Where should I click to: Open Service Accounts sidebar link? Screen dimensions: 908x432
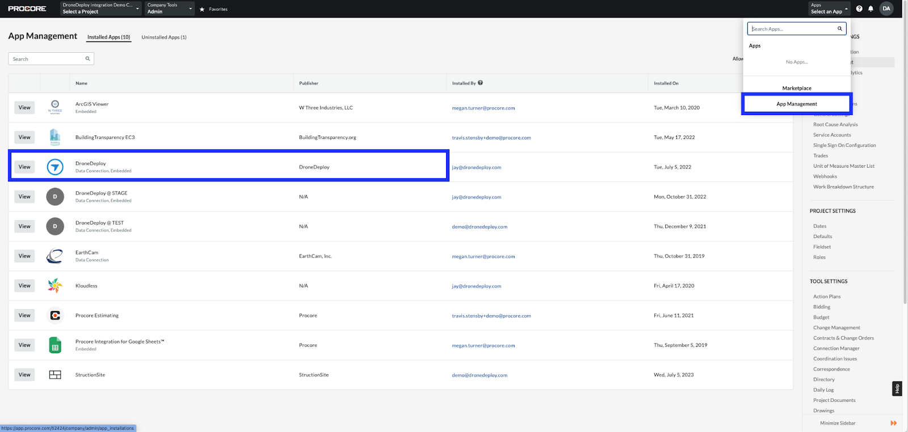tap(832, 135)
